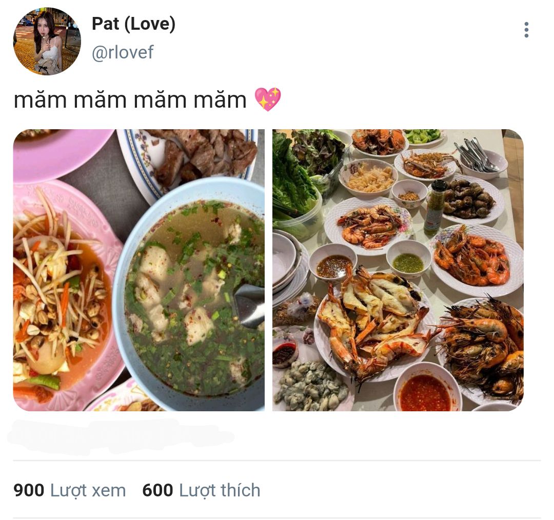View the 600 Lượt thích likes list
This screenshot has height=520, width=554.
tap(201, 490)
